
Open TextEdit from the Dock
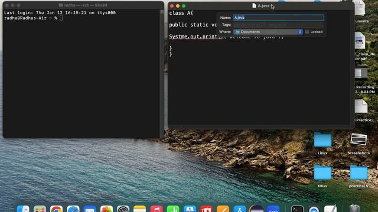pyautogui.click(x=331, y=208)
